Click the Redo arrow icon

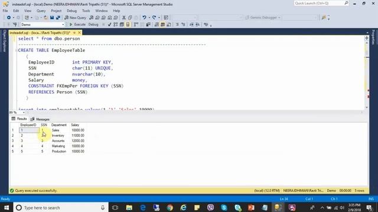click(154, 18)
